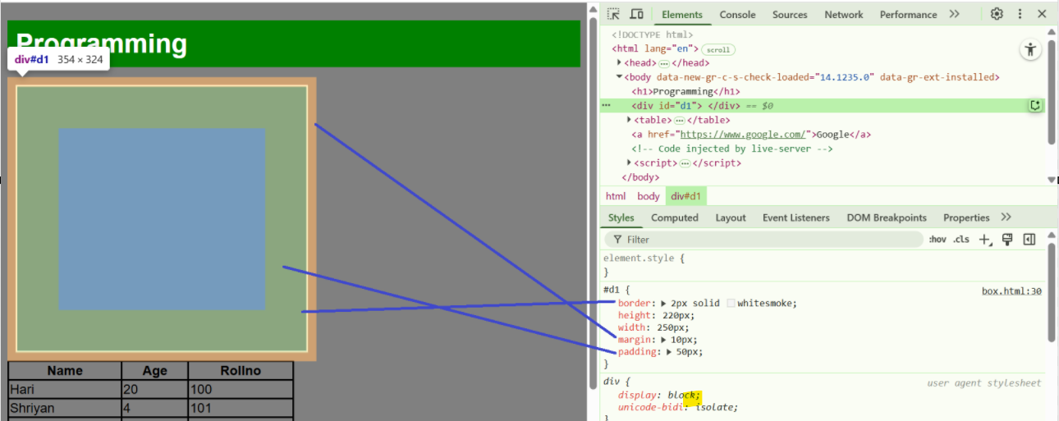Expand table ellipsis placeholder
The width and height of the screenshot is (1059, 421).
click(680, 121)
